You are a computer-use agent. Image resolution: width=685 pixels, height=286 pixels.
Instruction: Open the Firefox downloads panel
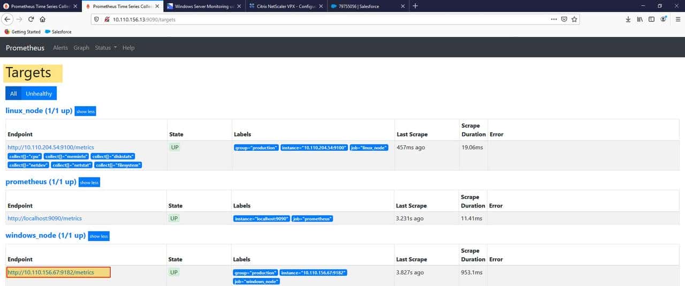pos(628,19)
